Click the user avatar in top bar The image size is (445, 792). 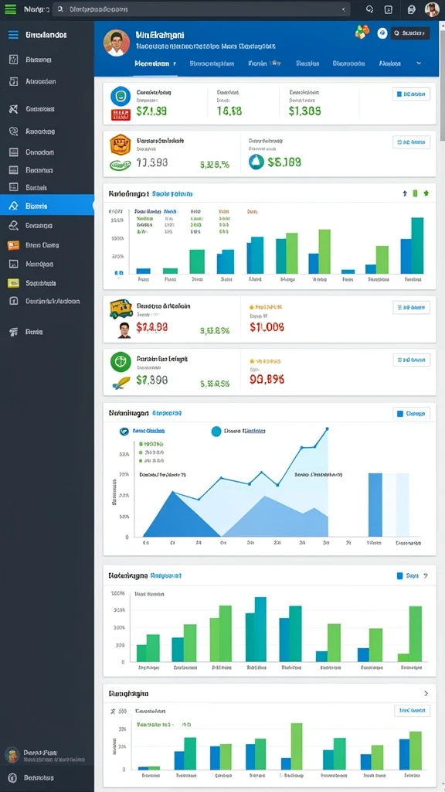tap(432, 9)
